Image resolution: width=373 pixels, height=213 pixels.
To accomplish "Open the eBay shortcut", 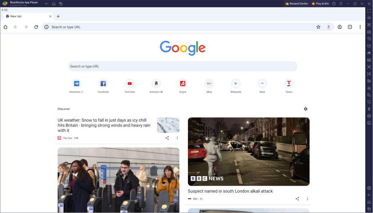I will pyautogui.click(x=209, y=86).
